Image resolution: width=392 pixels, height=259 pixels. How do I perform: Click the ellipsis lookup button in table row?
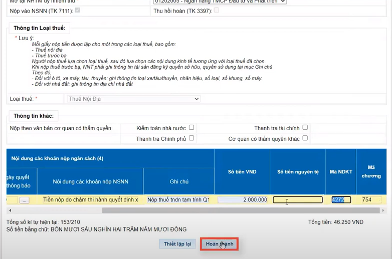(x=24, y=200)
